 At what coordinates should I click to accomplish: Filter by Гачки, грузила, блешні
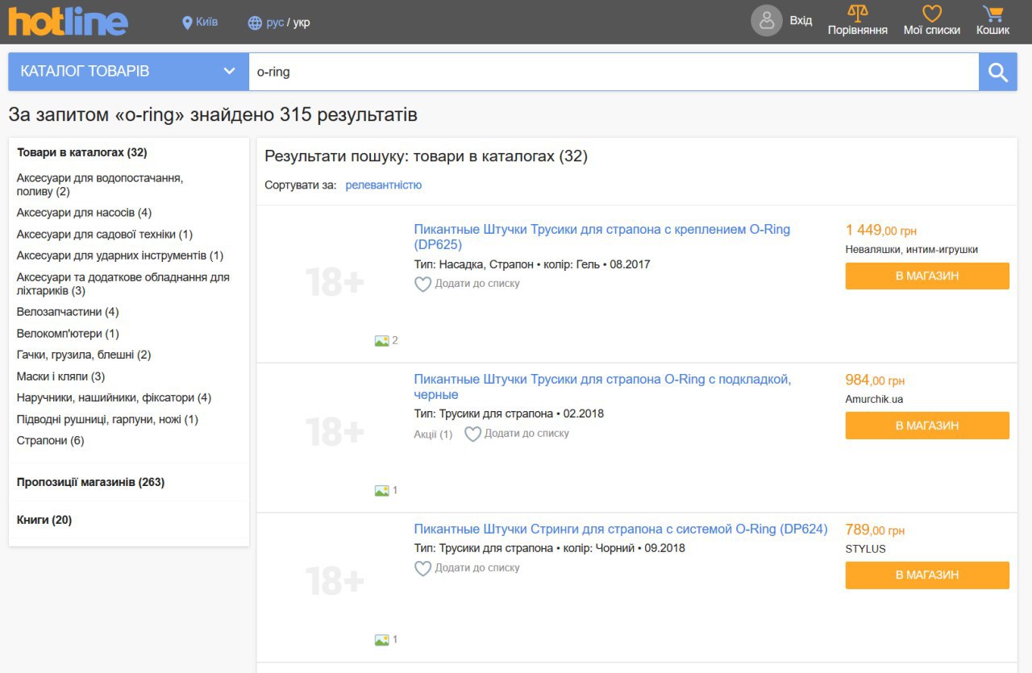[x=84, y=355]
